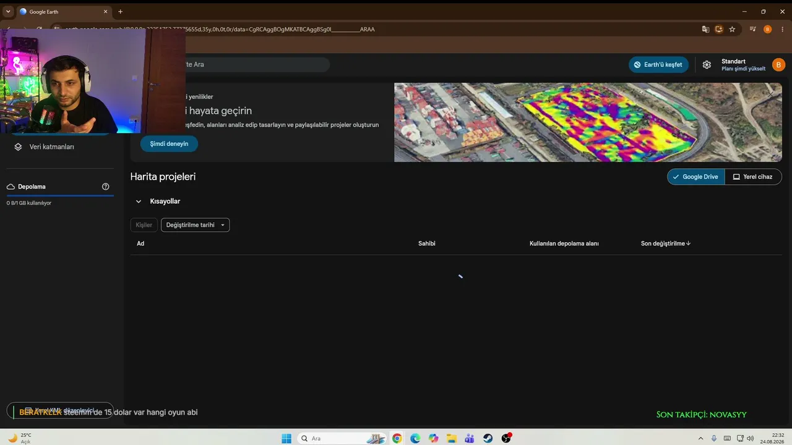Show hidden system tray icons
The width and height of the screenshot is (792, 445).
[700, 438]
